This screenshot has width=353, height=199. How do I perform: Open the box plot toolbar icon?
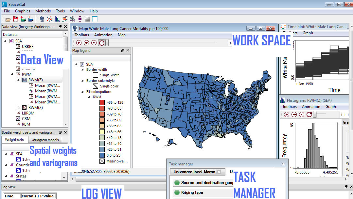80,19
